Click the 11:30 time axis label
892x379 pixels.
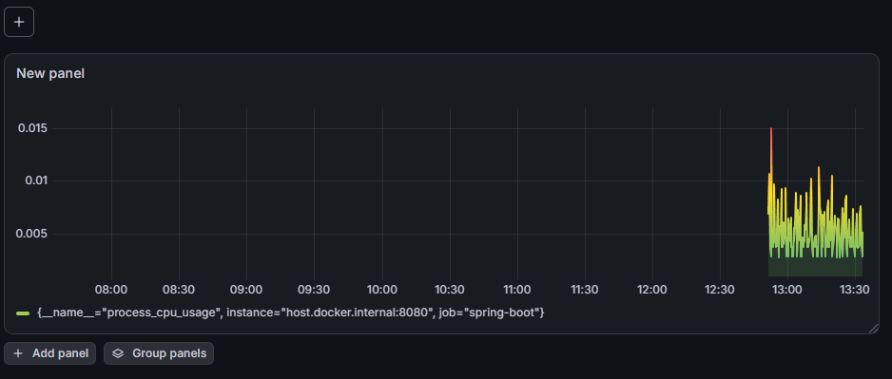pos(585,290)
